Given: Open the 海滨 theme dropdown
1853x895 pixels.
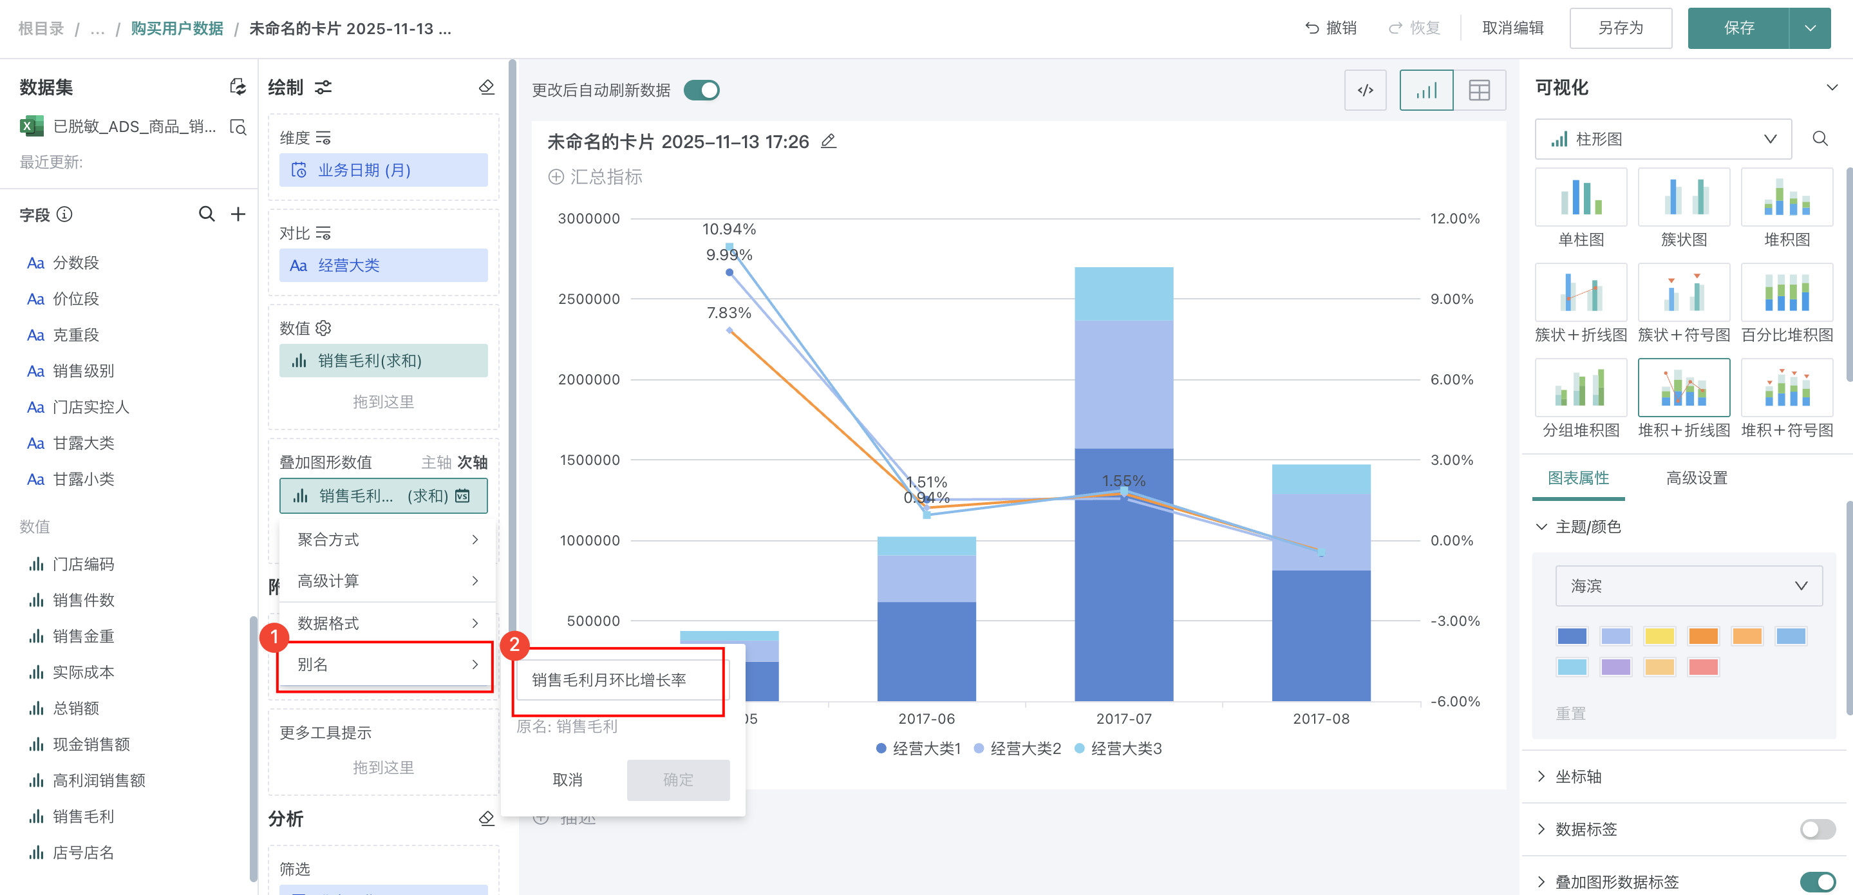Looking at the screenshot, I should [1688, 586].
